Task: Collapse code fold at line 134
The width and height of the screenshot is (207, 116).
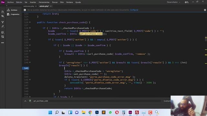Action: [x=30, y=45]
